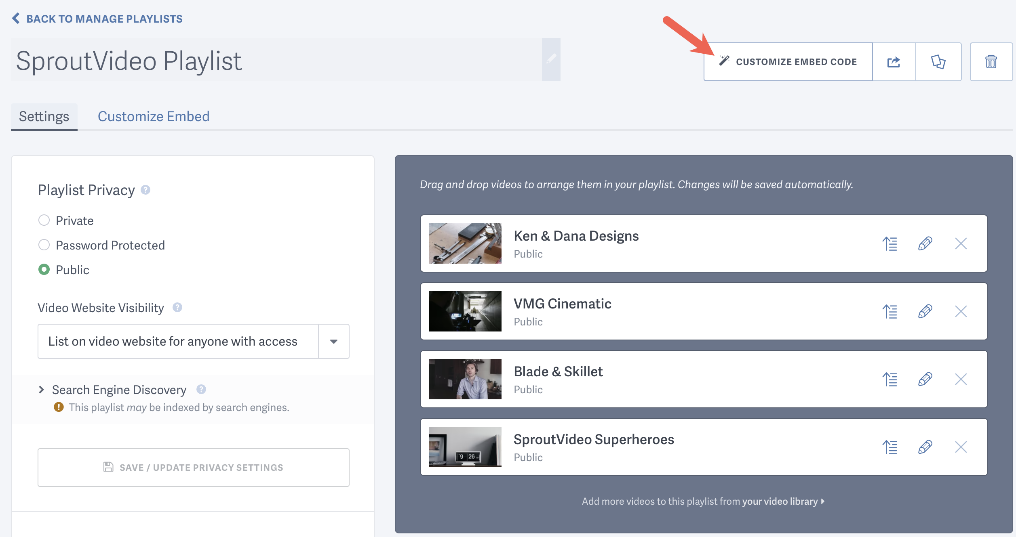Open the Playlist Privacy help tooltip

click(x=145, y=190)
